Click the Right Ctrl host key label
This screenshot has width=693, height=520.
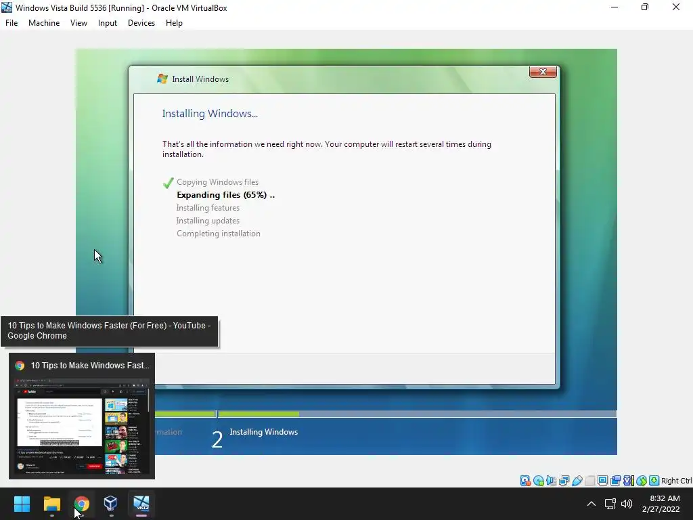(677, 481)
